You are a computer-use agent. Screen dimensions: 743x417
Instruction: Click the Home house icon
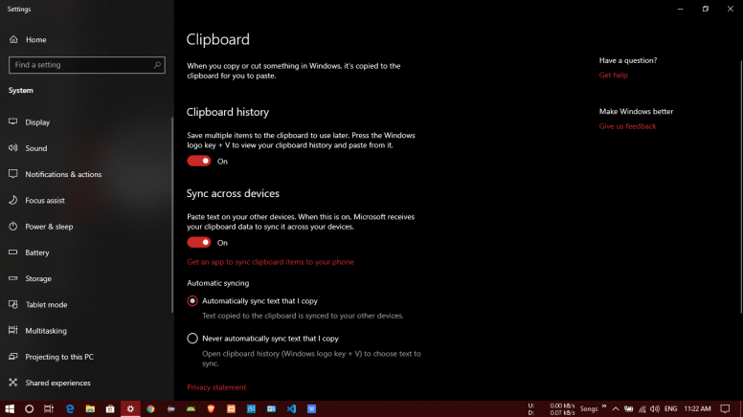tap(13, 40)
